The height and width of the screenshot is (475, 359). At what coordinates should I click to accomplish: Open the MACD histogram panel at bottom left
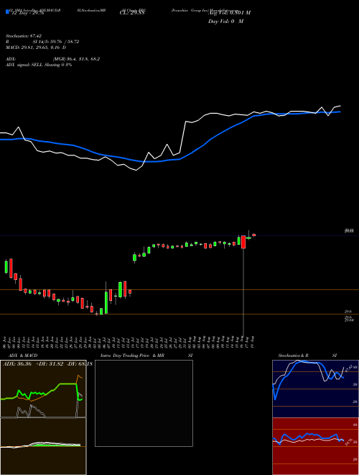43,446
